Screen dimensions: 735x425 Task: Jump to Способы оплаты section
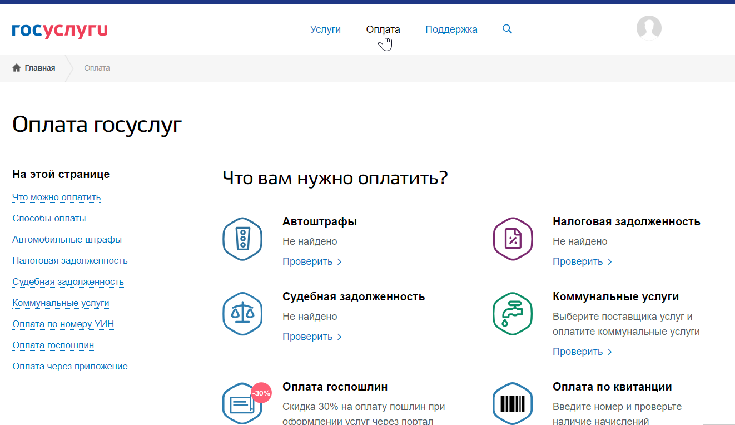49,219
